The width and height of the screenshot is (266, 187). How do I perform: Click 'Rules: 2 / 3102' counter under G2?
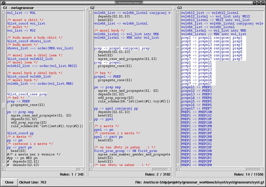pyautogui.click(x=158, y=174)
